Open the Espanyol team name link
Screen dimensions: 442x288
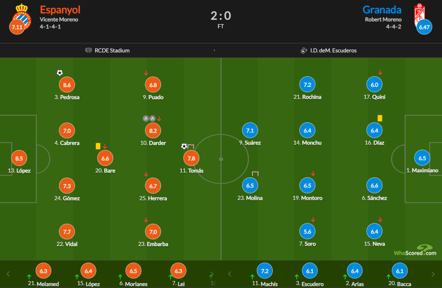[60, 10]
